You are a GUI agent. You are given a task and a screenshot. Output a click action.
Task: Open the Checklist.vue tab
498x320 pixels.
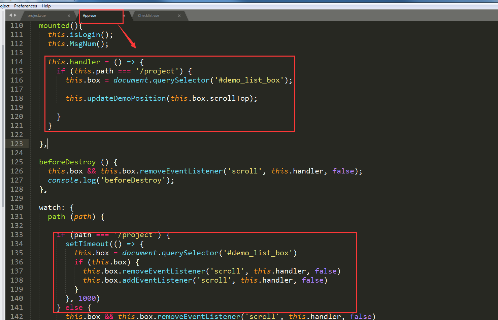[148, 15]
